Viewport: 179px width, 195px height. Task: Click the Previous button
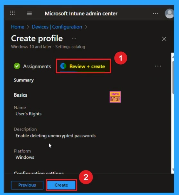tap(27, 185)
